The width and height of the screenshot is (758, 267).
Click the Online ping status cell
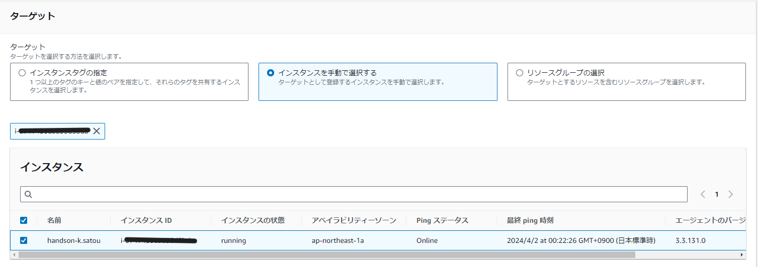[427, 240]
